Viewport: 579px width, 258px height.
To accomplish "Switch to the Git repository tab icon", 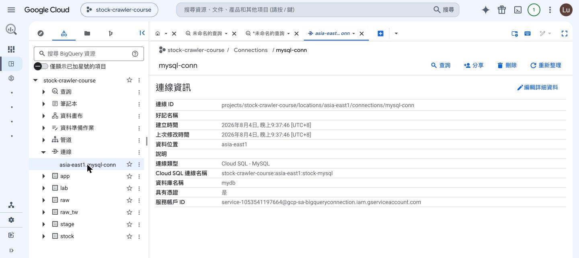I will pos(111,33).
